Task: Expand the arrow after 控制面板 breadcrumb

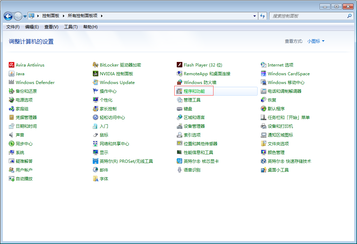Action: 63,16
